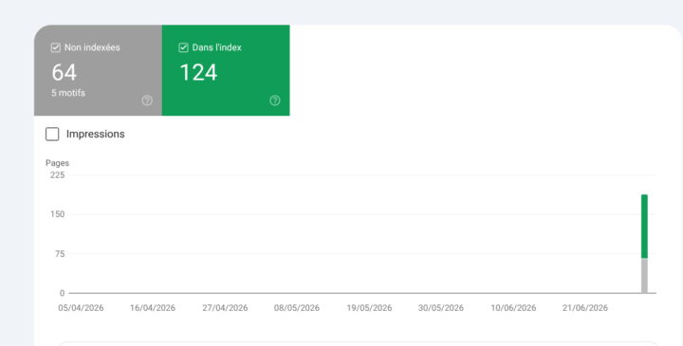Open help icon on Dans l'index card
The width and height of the screenshot is (683, 346).
[x=275, y=100]
